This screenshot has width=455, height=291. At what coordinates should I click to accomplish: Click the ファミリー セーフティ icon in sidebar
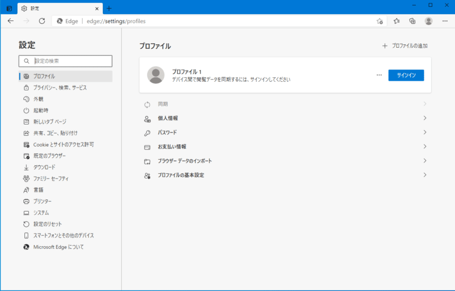(x=26, y=178)
